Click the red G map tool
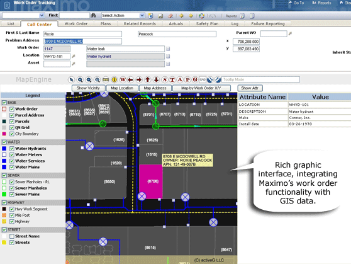351x264 pixels. [195, 79]
